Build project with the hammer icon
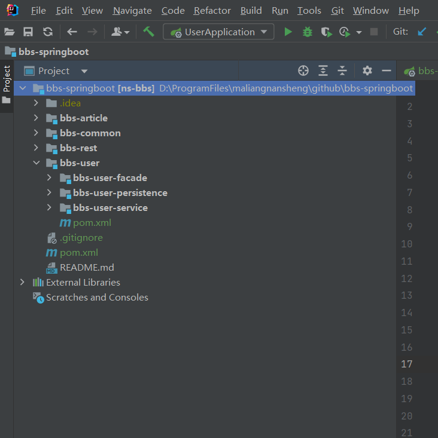438x438 pixels. 148,32
